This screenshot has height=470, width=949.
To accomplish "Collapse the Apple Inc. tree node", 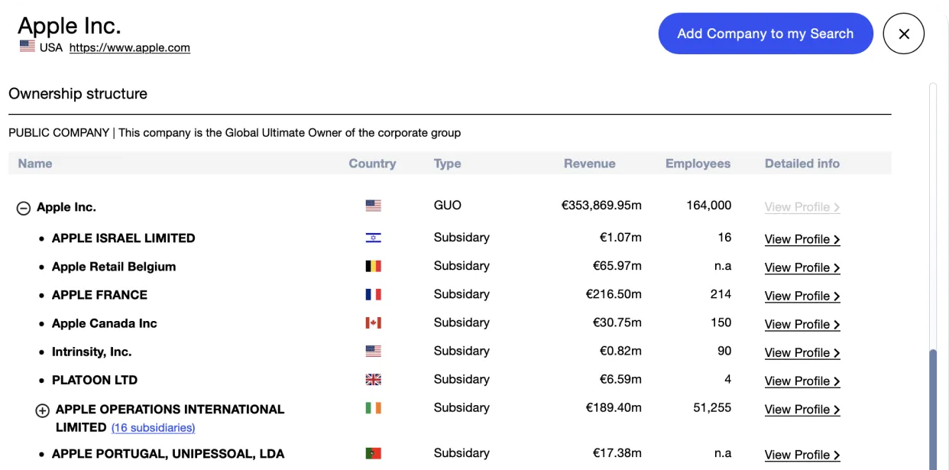I will 24,208.
